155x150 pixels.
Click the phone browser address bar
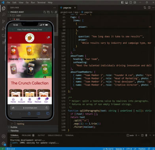tap(30, 108)
